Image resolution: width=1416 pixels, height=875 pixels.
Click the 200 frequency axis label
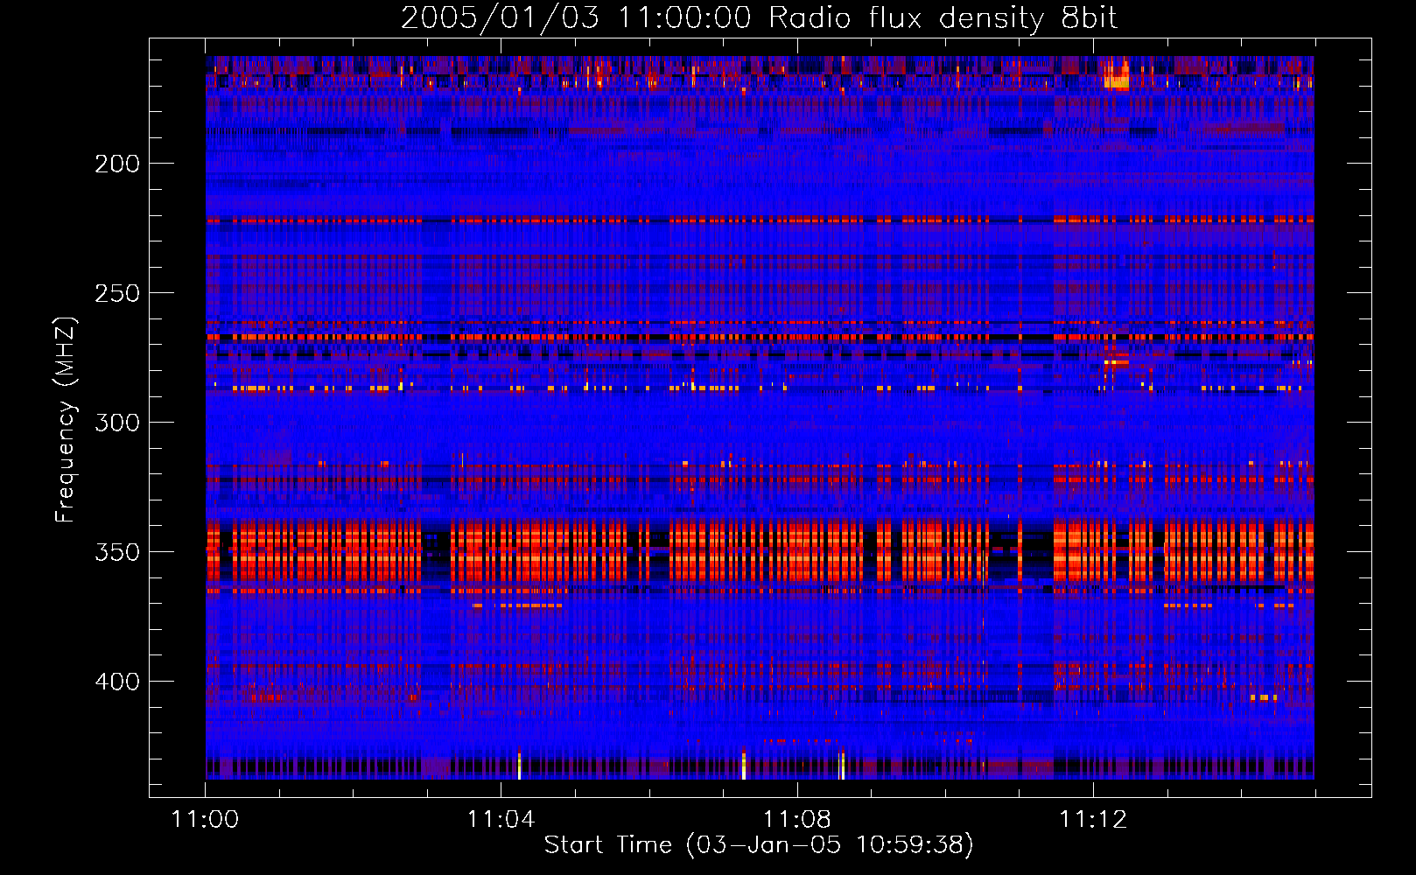117,164
